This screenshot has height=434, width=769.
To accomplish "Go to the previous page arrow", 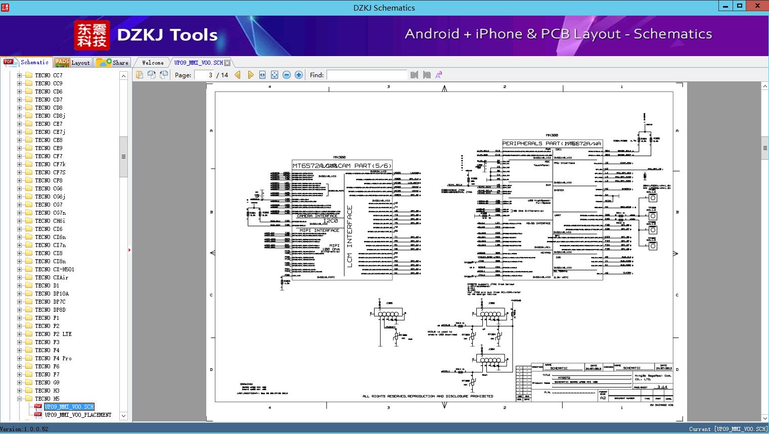I will [238, 75].
